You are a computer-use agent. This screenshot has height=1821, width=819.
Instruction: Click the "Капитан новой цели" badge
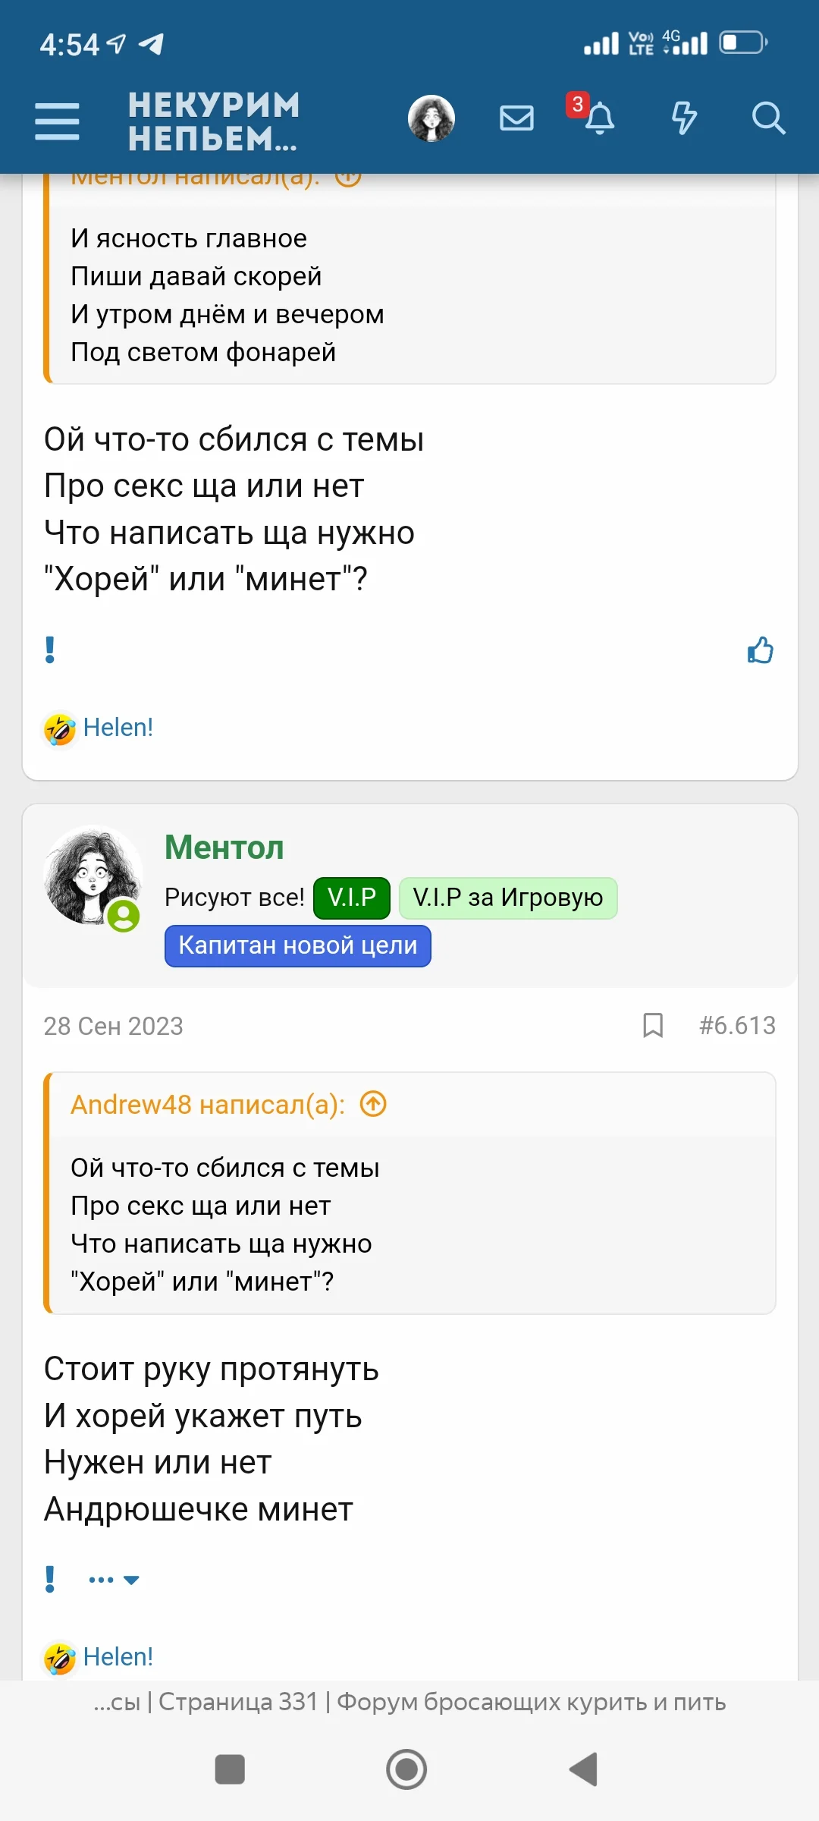298,945
